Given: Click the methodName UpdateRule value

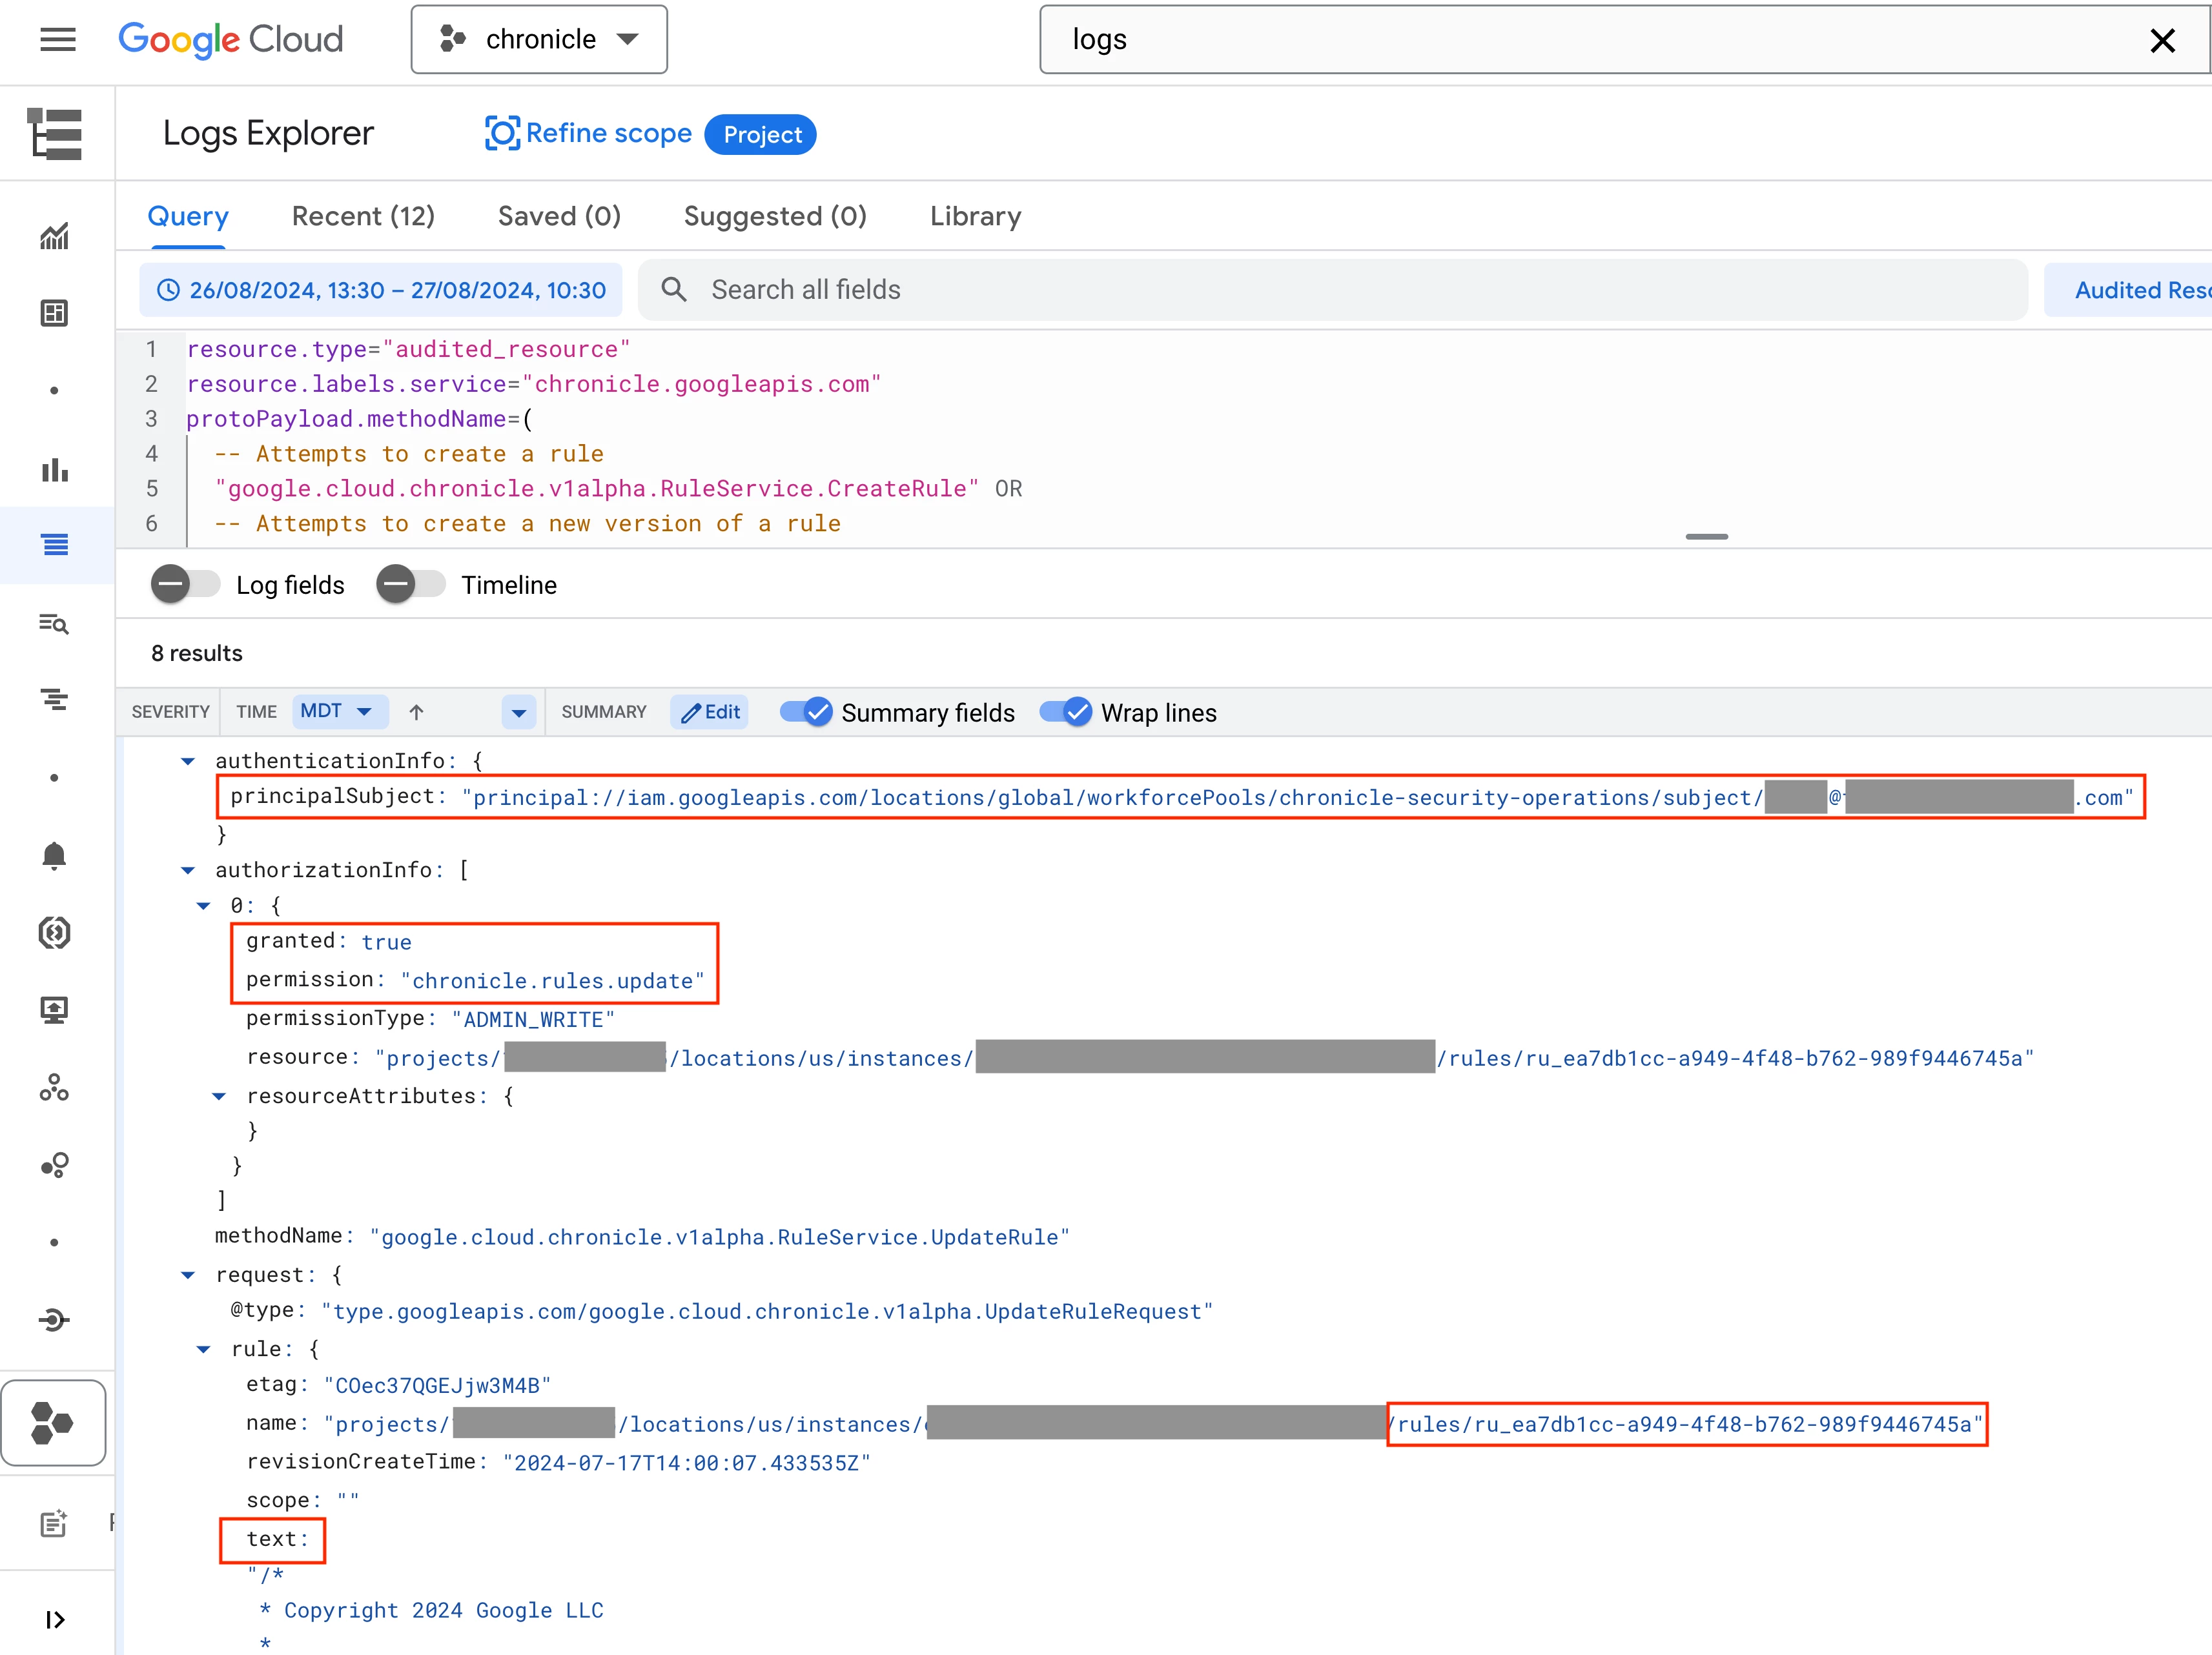Looking at the screenshot, I should [719, 1237].
